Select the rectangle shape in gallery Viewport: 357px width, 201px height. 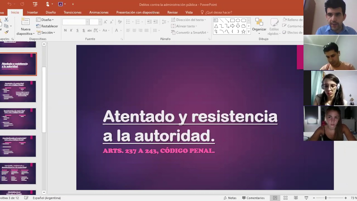[232, 20]
